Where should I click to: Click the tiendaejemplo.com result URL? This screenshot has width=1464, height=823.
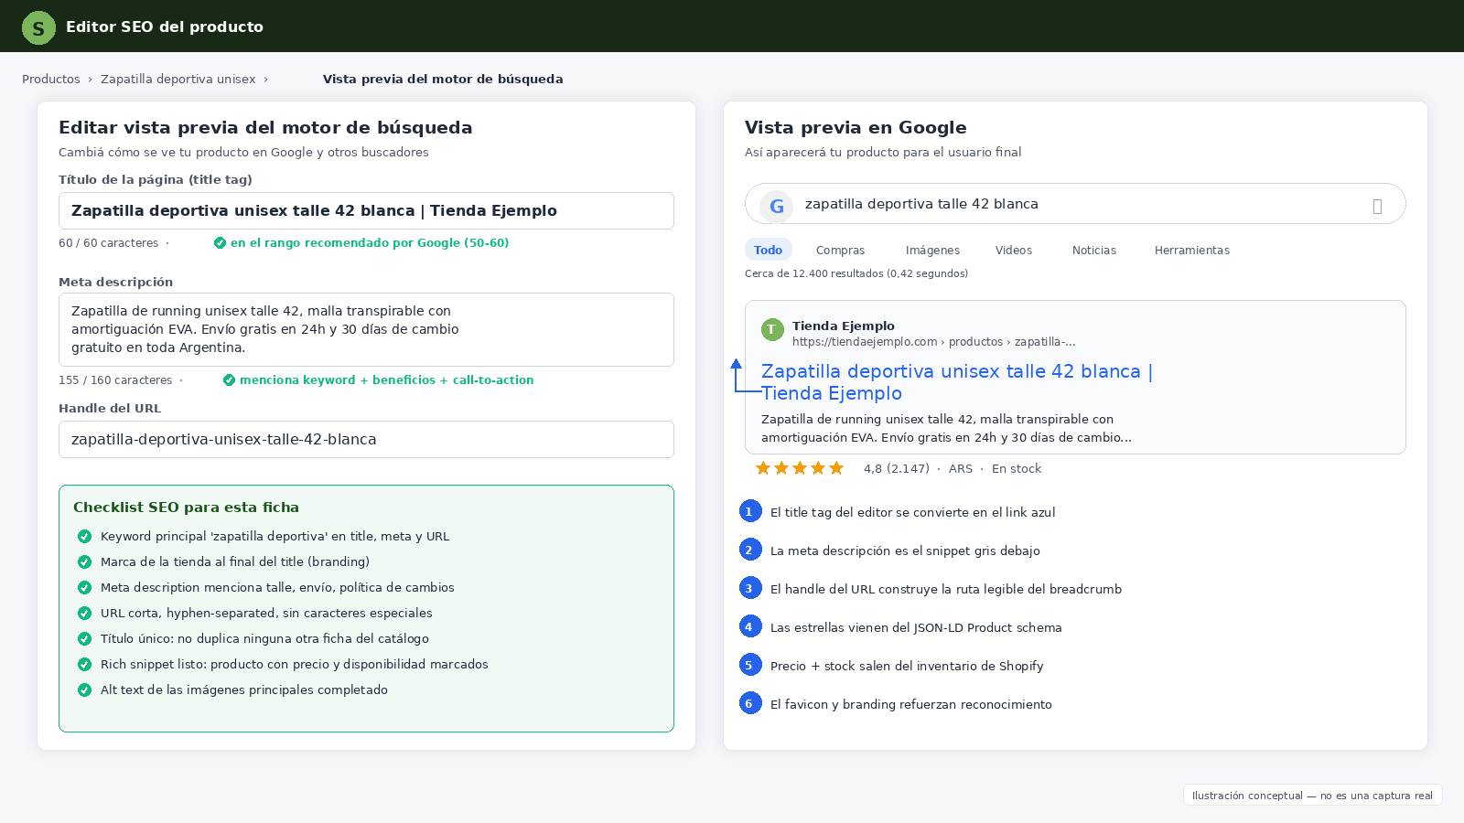pos(934,342)
